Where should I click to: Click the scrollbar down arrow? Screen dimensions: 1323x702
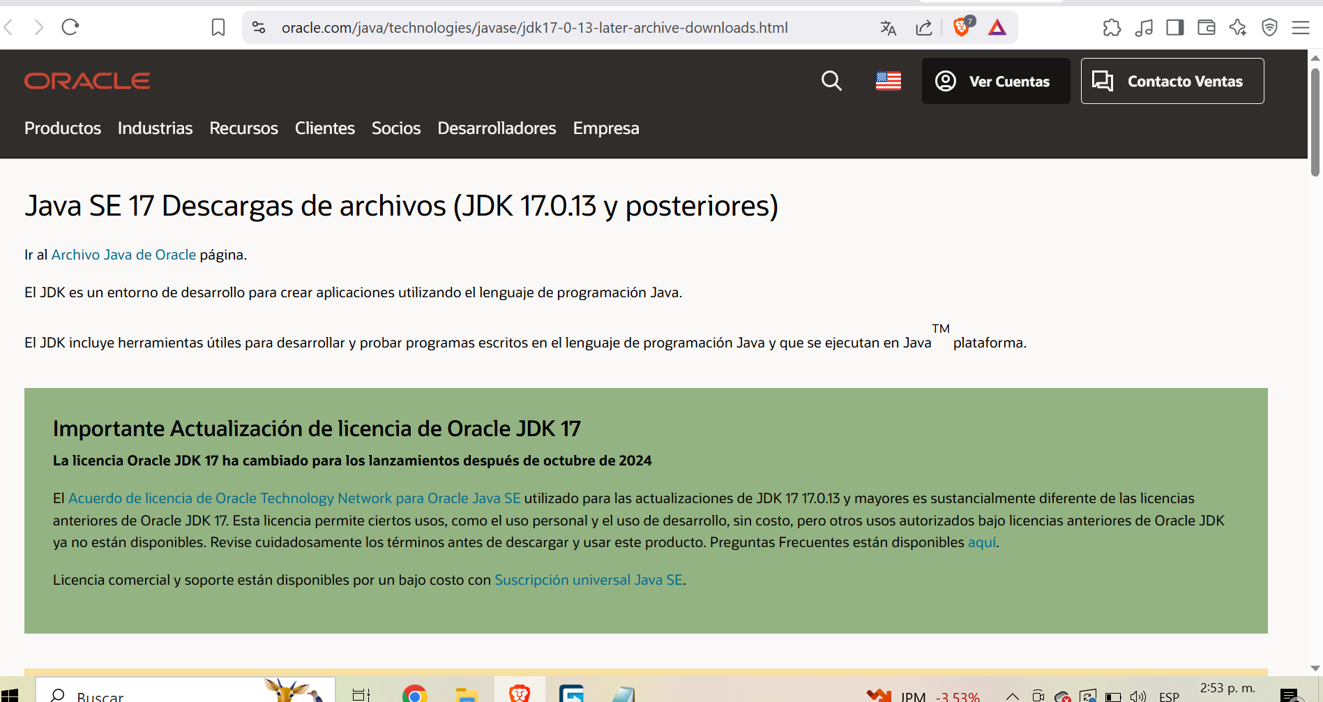tap(1315, 668)
